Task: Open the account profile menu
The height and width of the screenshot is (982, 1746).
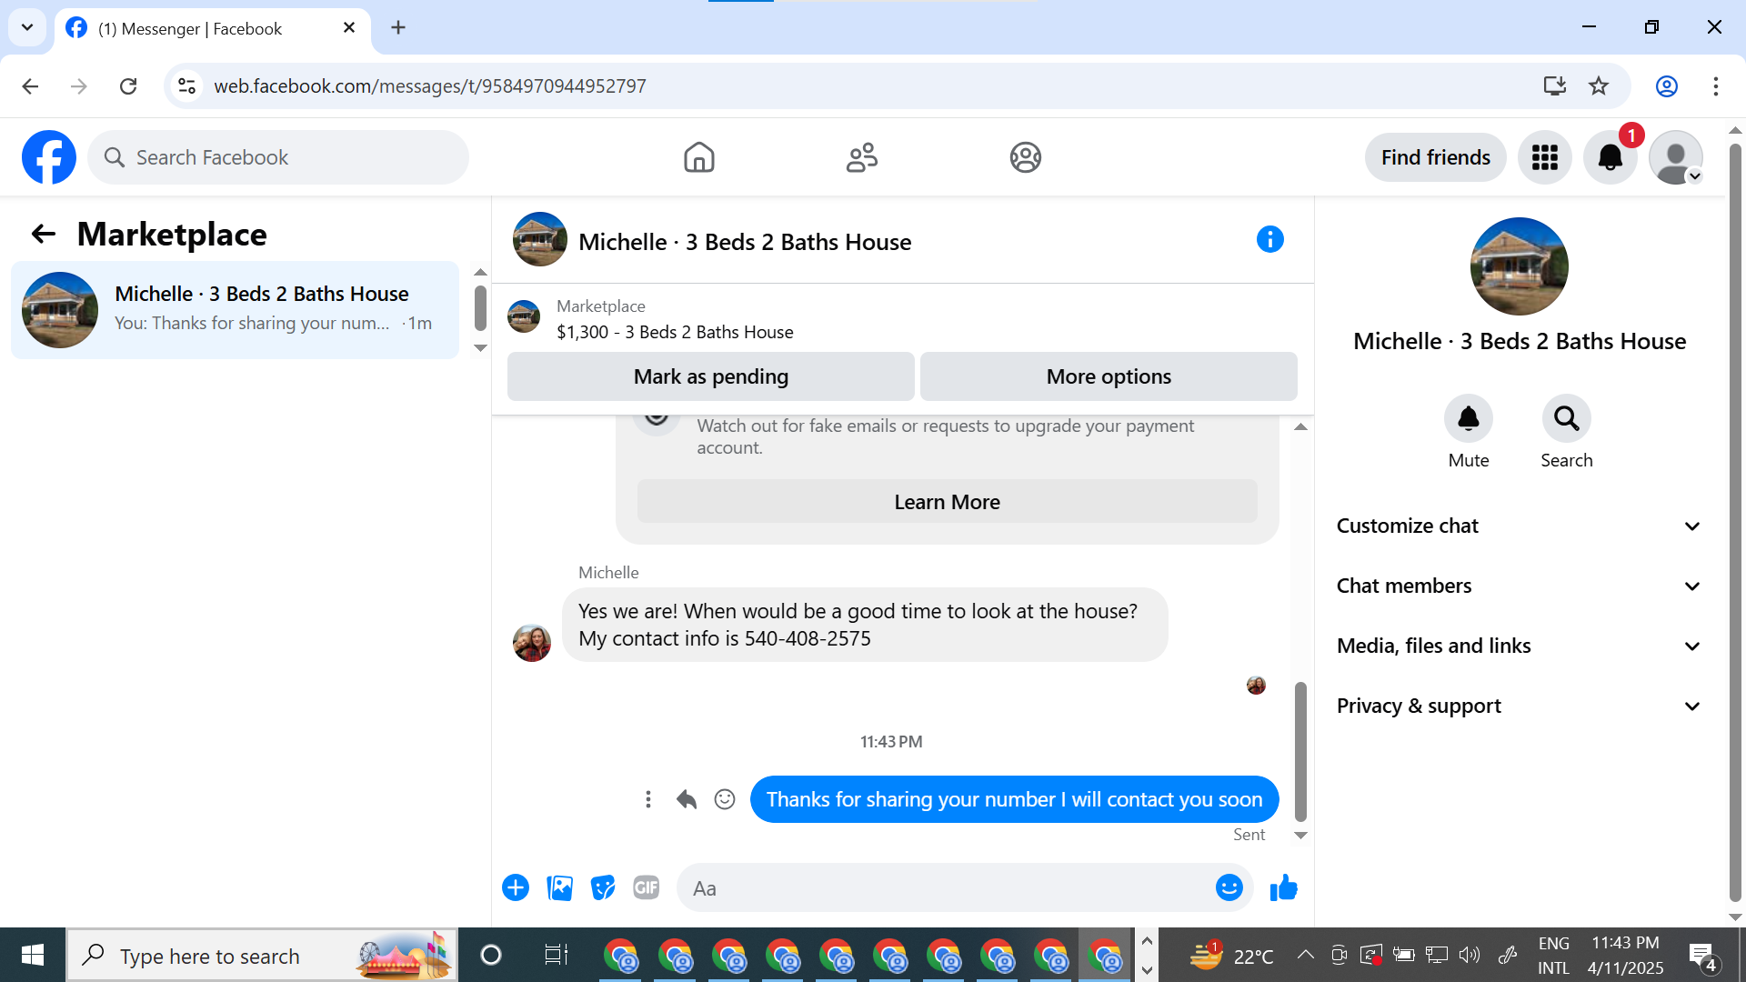Action: pos(1675,157)
